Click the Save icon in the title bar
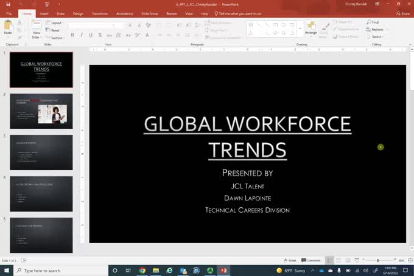Screen dimensions: 414x276 (x=8, y=4)
